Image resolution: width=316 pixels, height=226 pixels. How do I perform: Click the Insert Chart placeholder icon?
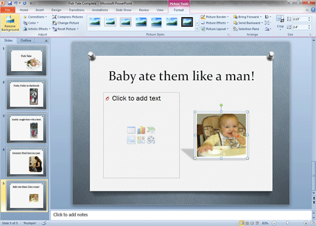coord(141,130)
